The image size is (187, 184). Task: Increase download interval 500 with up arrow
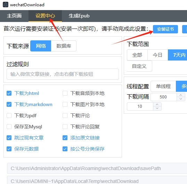point(181,95)
